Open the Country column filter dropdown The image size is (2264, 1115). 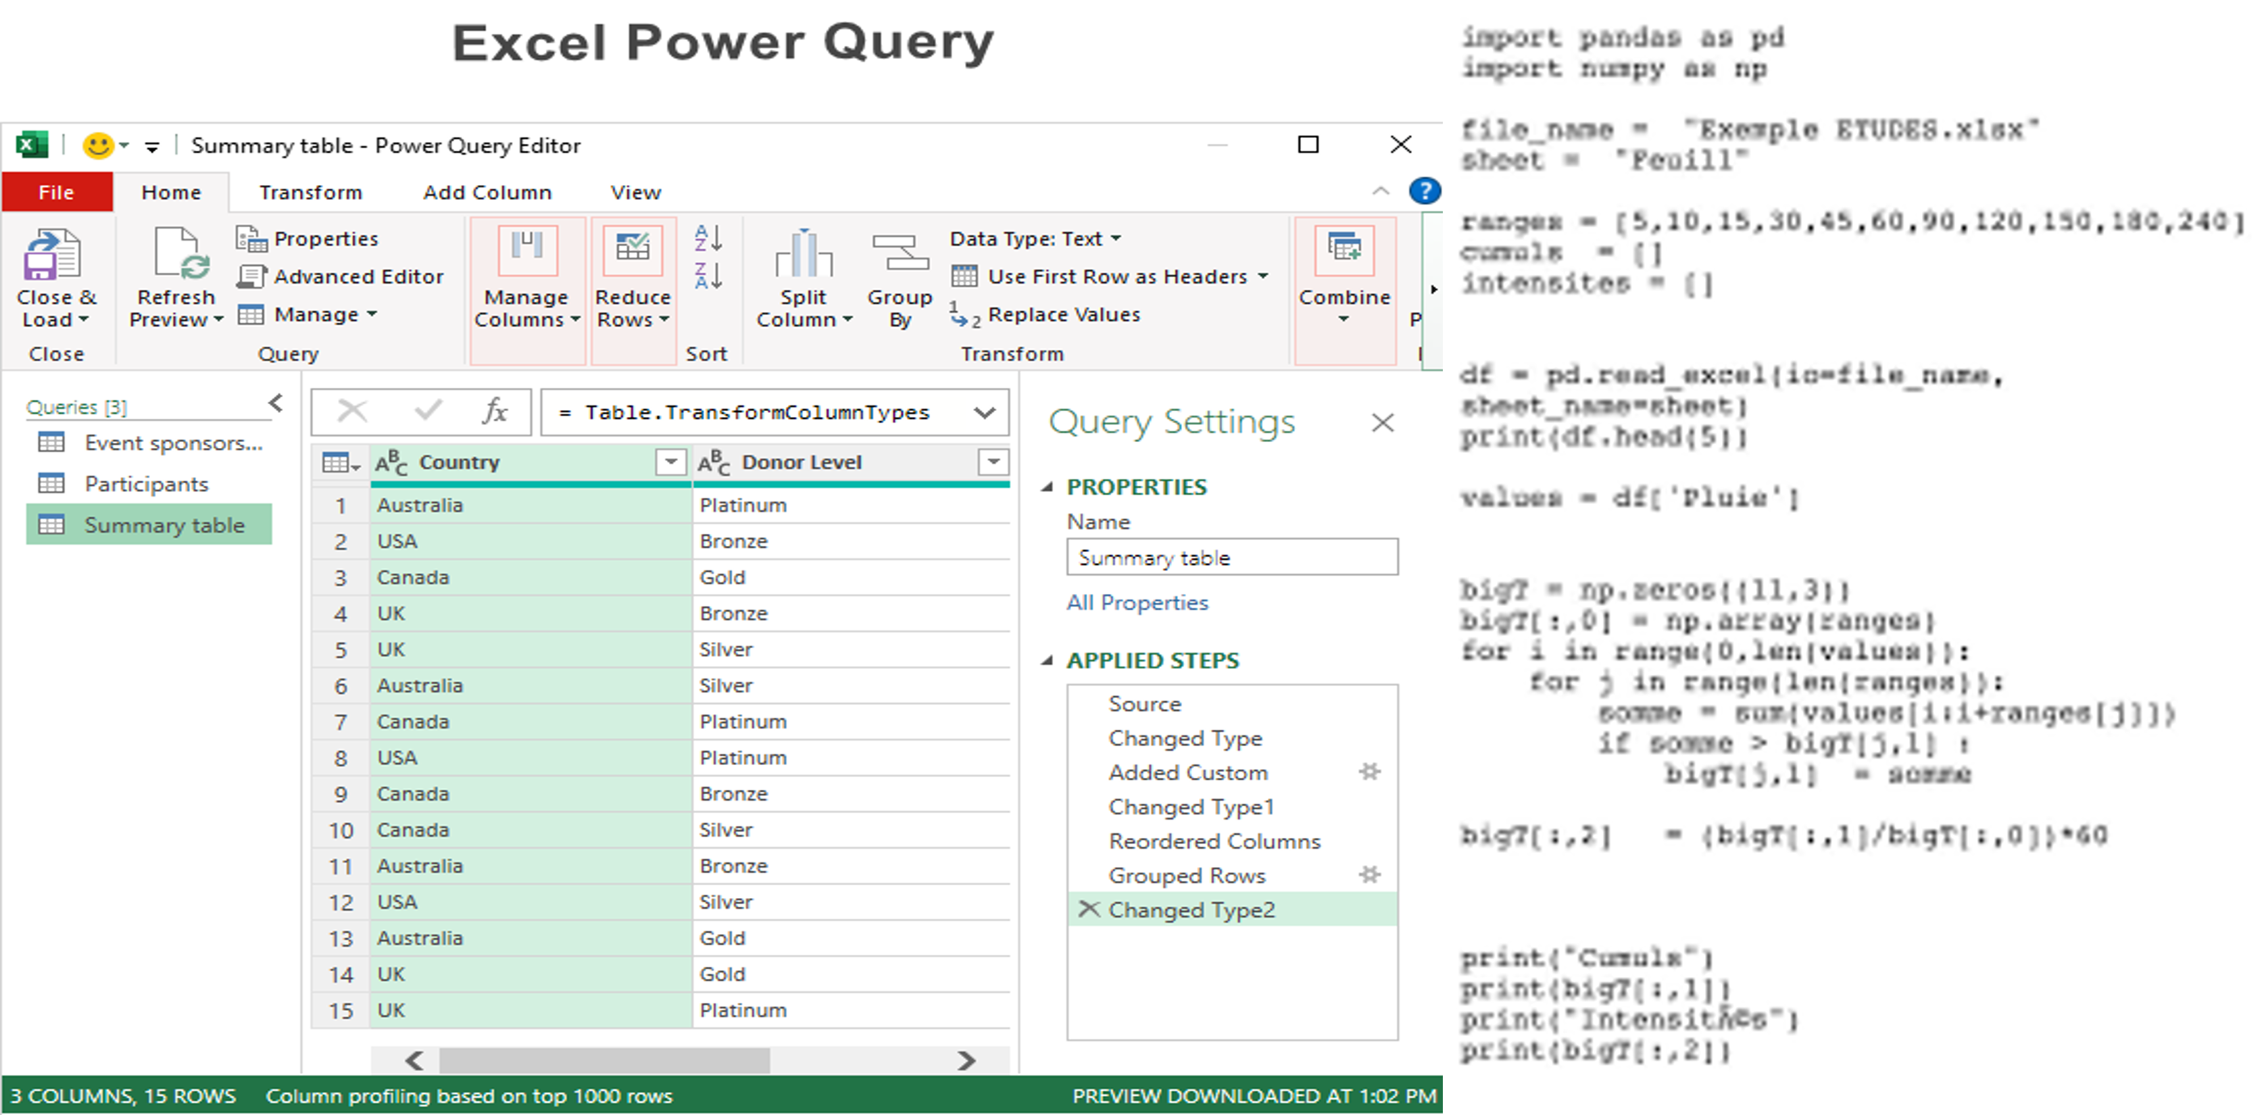coord(670,462)
